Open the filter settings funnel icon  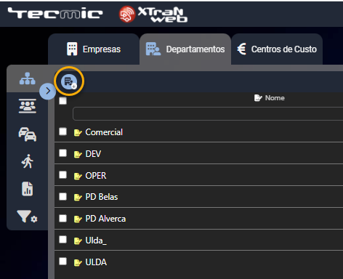[x=27, y=217]
